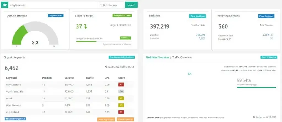
Task: Click the Score 37 green badge
Action: (125, 38)
